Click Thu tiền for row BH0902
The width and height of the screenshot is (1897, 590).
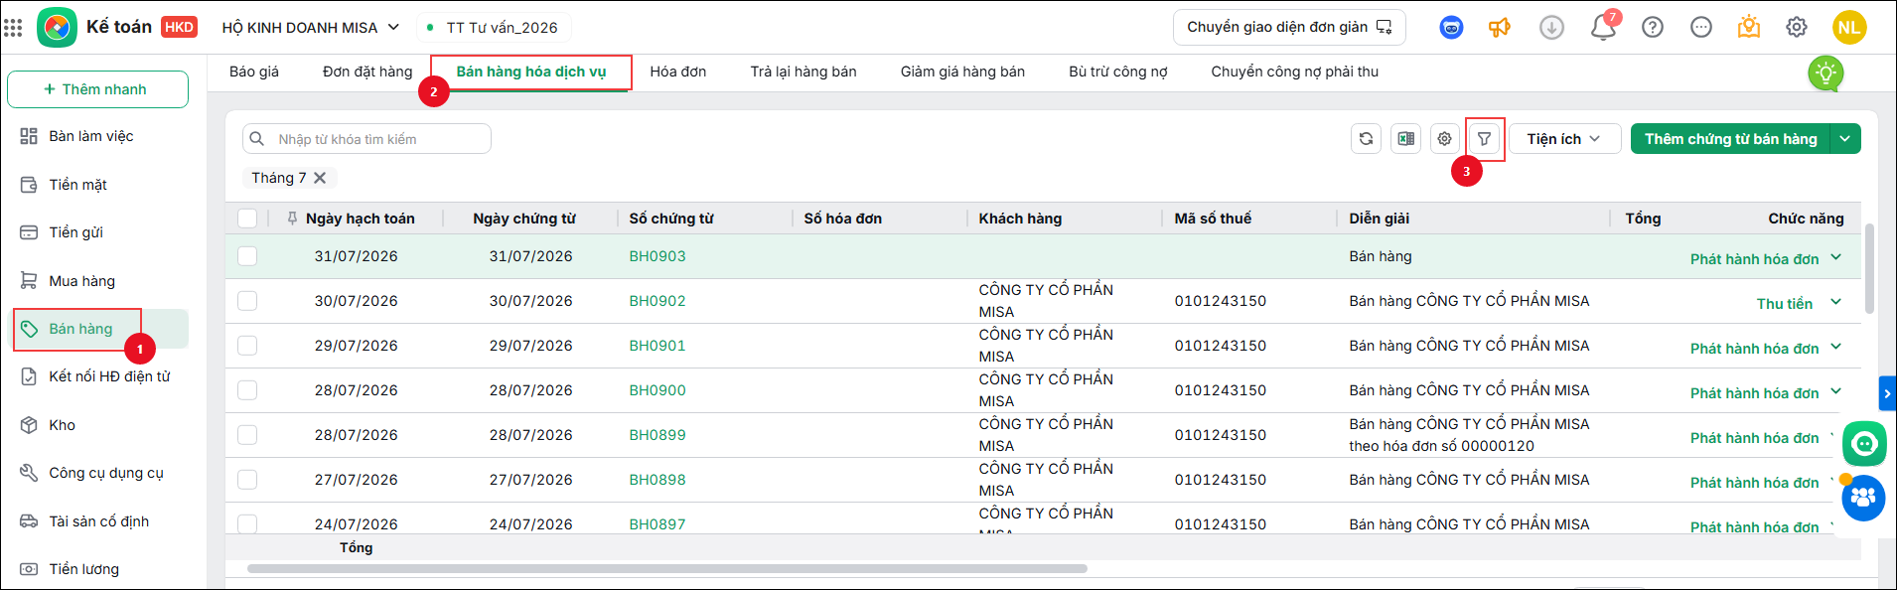(1784, 304)
